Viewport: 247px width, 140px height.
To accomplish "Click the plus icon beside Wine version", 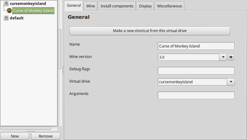I will pyautogui.click(x=231, y=57).
